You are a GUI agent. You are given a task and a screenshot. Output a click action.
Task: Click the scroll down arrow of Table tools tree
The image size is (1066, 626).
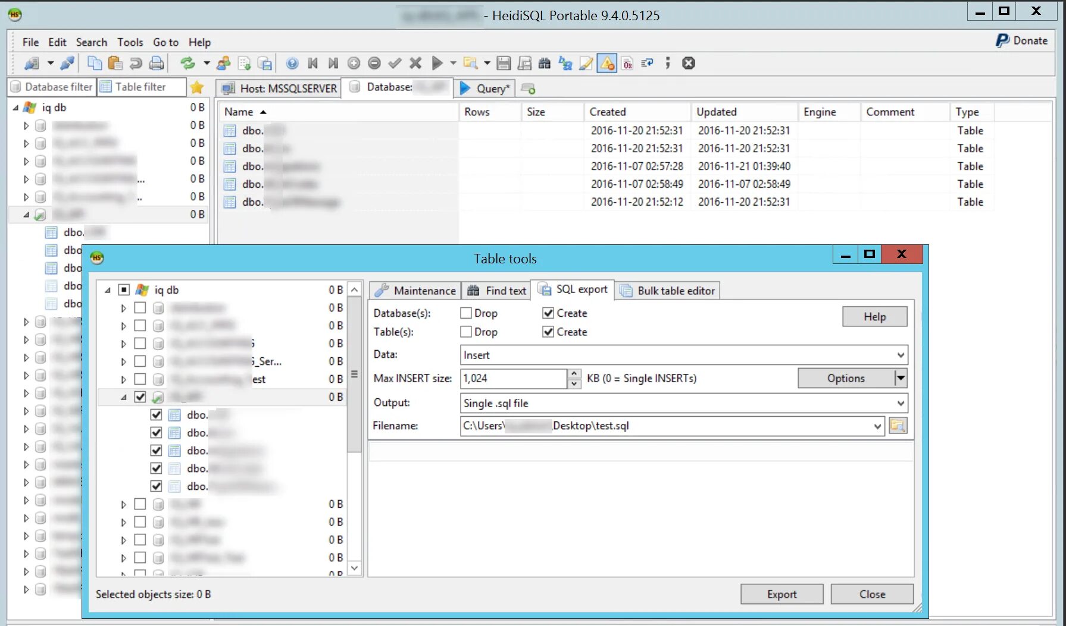pos(354,568)
